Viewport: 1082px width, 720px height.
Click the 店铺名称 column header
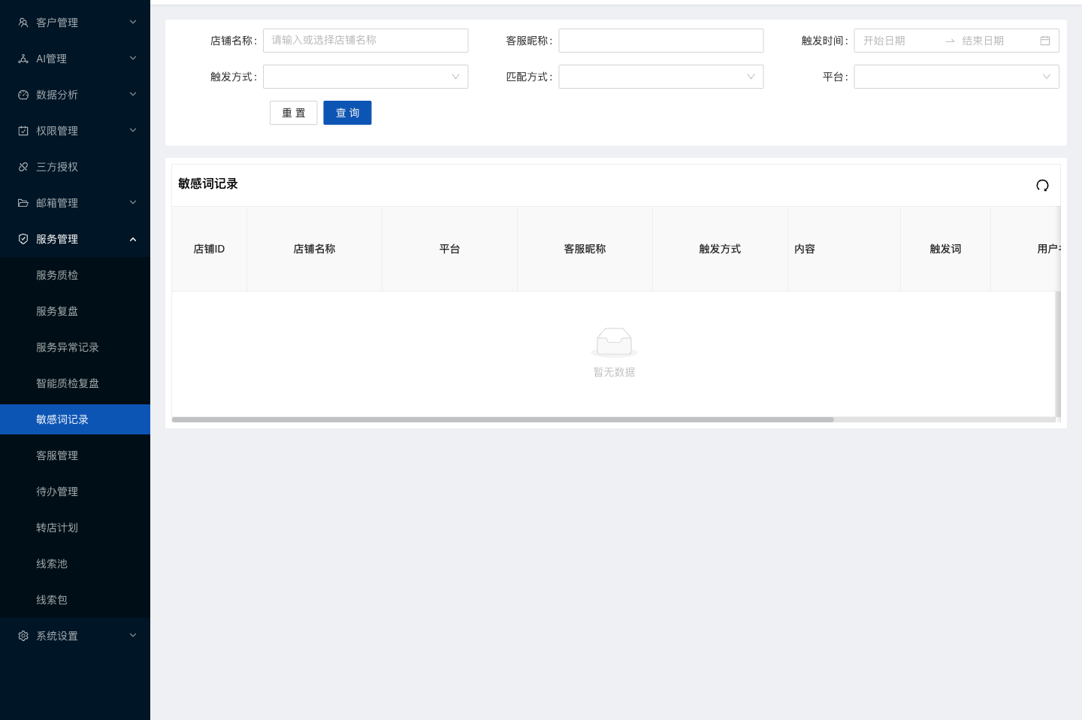point(314,249)
